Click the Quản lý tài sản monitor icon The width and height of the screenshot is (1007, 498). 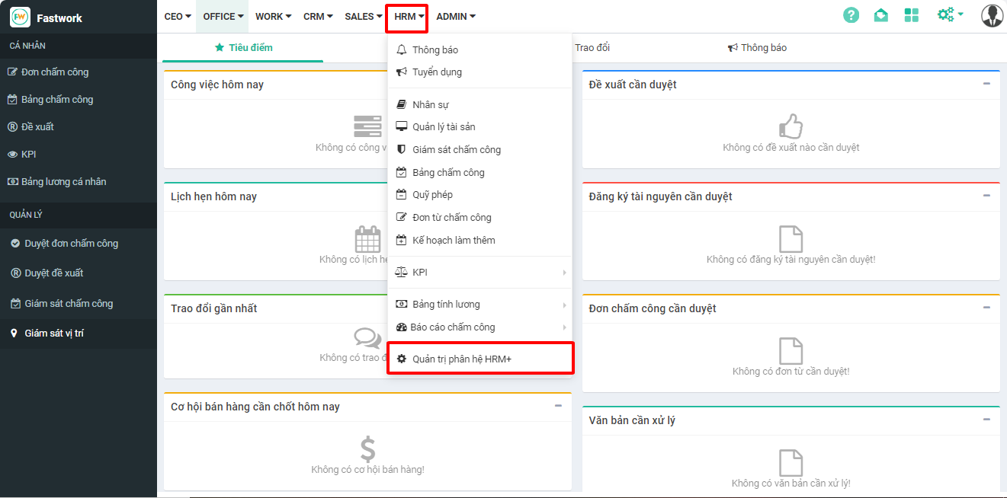402,127
